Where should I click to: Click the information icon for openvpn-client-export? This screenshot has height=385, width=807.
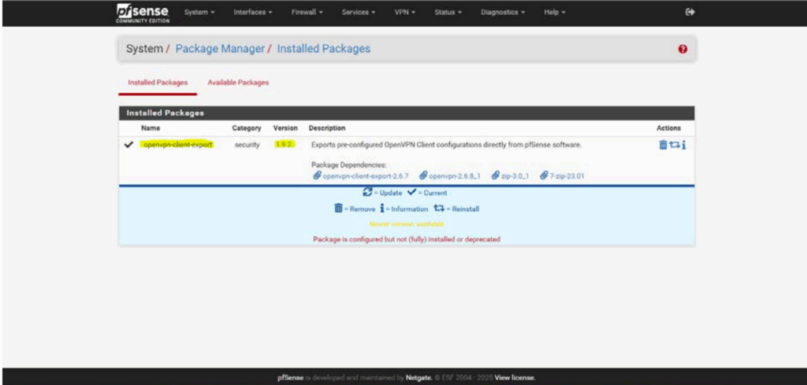point(683,145)
